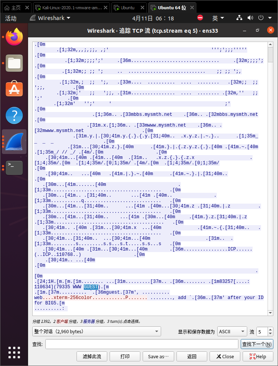Open Firefox from the Ubuntu dock
The width and height of the screenshot is (278, 366).
coord(14,37)
